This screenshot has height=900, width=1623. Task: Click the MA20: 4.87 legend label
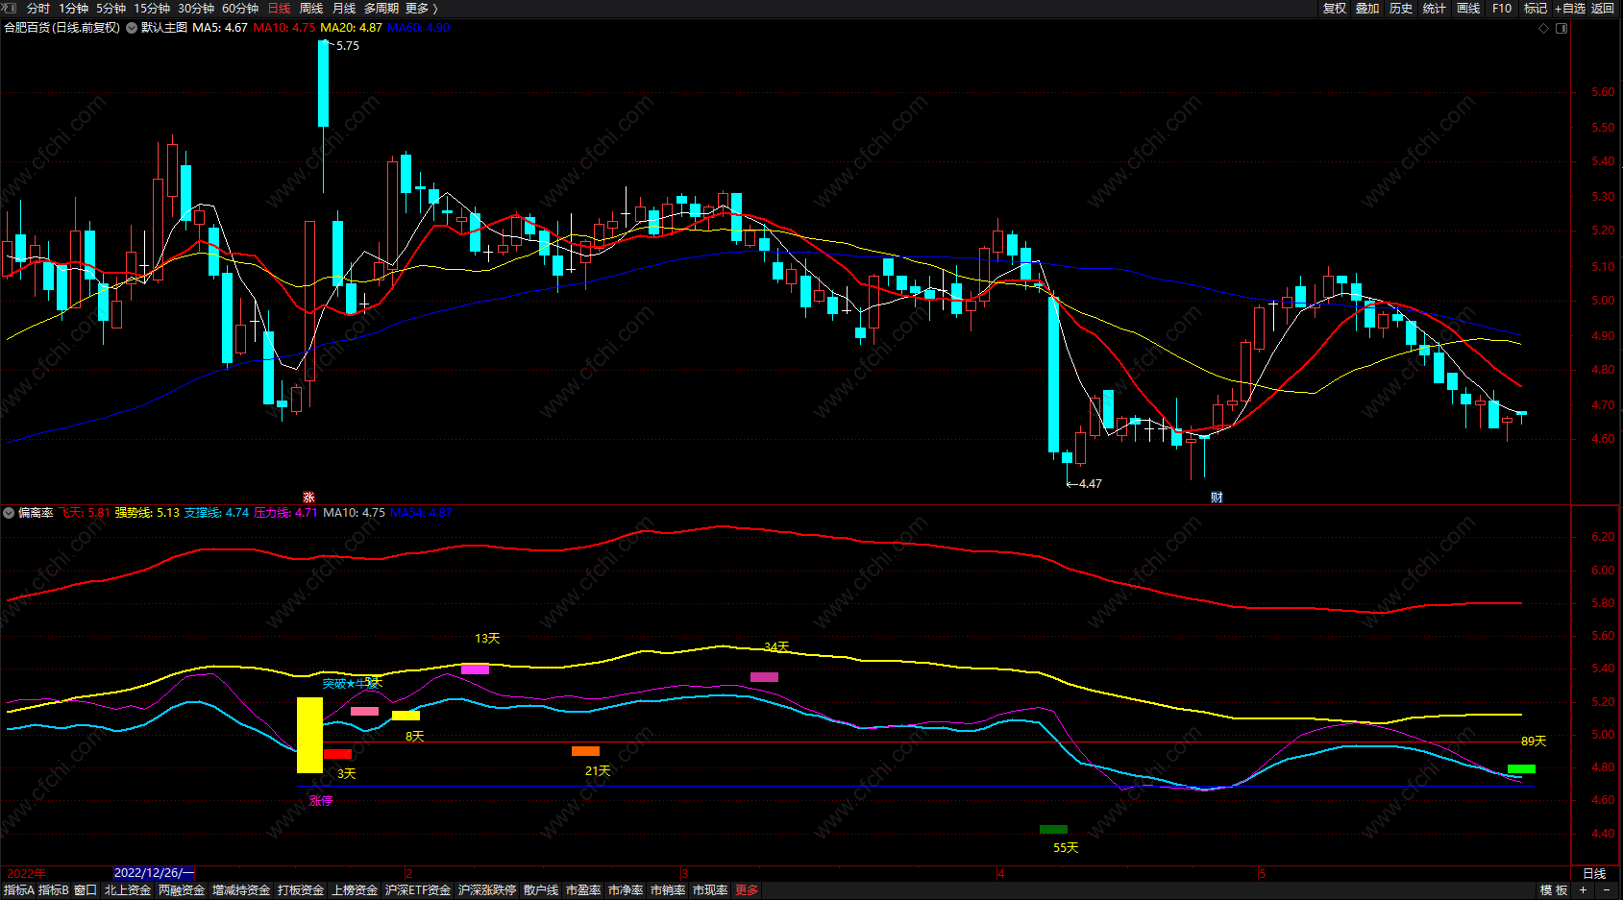coord(352,28)
